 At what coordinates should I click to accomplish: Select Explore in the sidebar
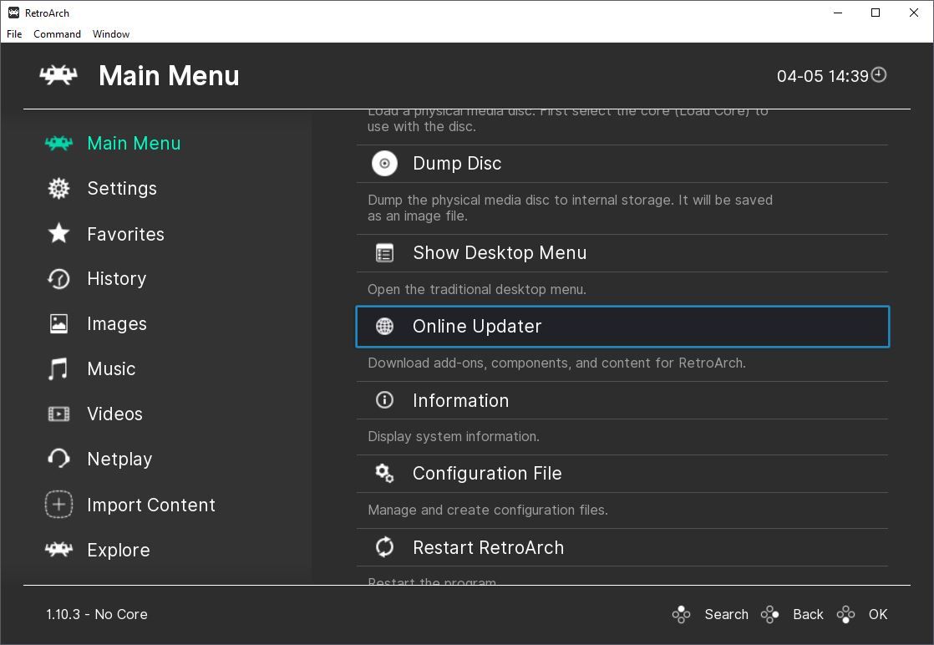pyautogui.click(x=119, y=551)
